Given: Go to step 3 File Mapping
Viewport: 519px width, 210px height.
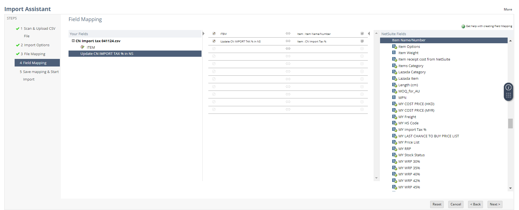Looking at the screenshot, I should 33,54.
